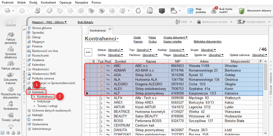The image size is (273, 136).
Task: Click type icon in ALFA row
Action: [100, 98]
